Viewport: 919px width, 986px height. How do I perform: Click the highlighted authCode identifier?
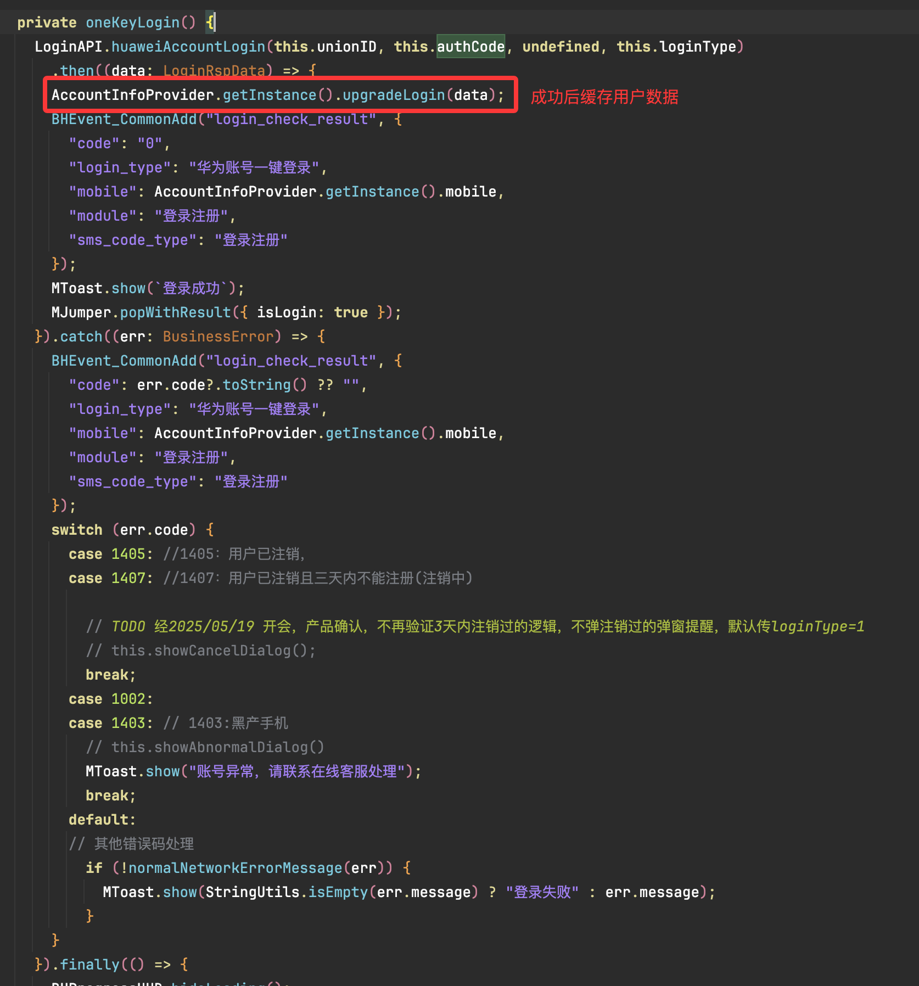(470, 47)
